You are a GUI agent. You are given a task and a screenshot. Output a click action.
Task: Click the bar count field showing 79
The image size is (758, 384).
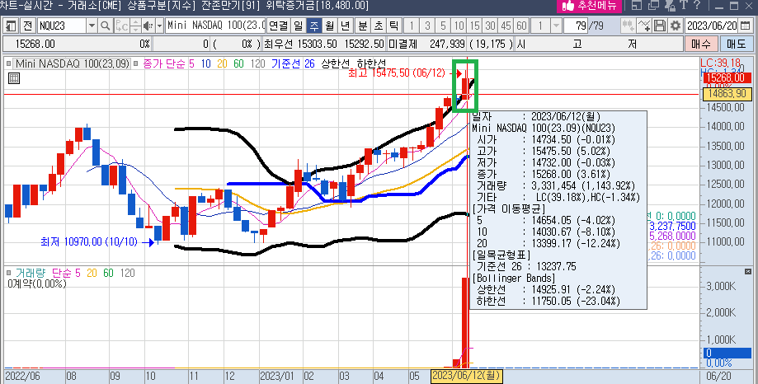pos(575,26)
